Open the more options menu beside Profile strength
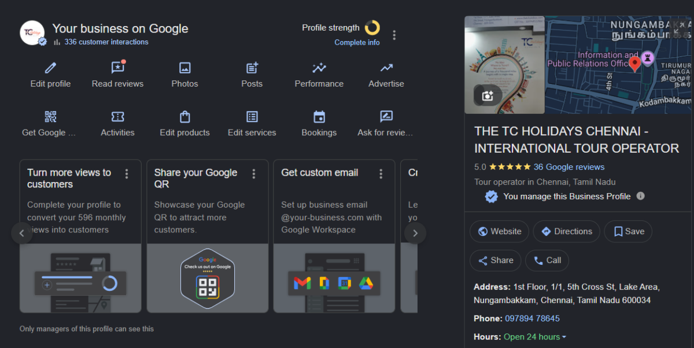The height and width of the screenshot is (348, 694). pyautogui.click(x=394, y=35)
